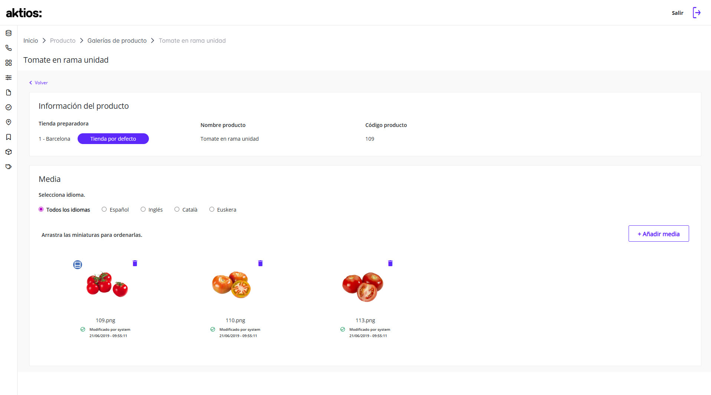Select the 110.png tomato thumbnail

coord(232,285)
